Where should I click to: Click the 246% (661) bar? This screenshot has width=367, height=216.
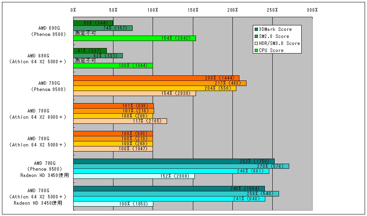click(x=171, y=171)
